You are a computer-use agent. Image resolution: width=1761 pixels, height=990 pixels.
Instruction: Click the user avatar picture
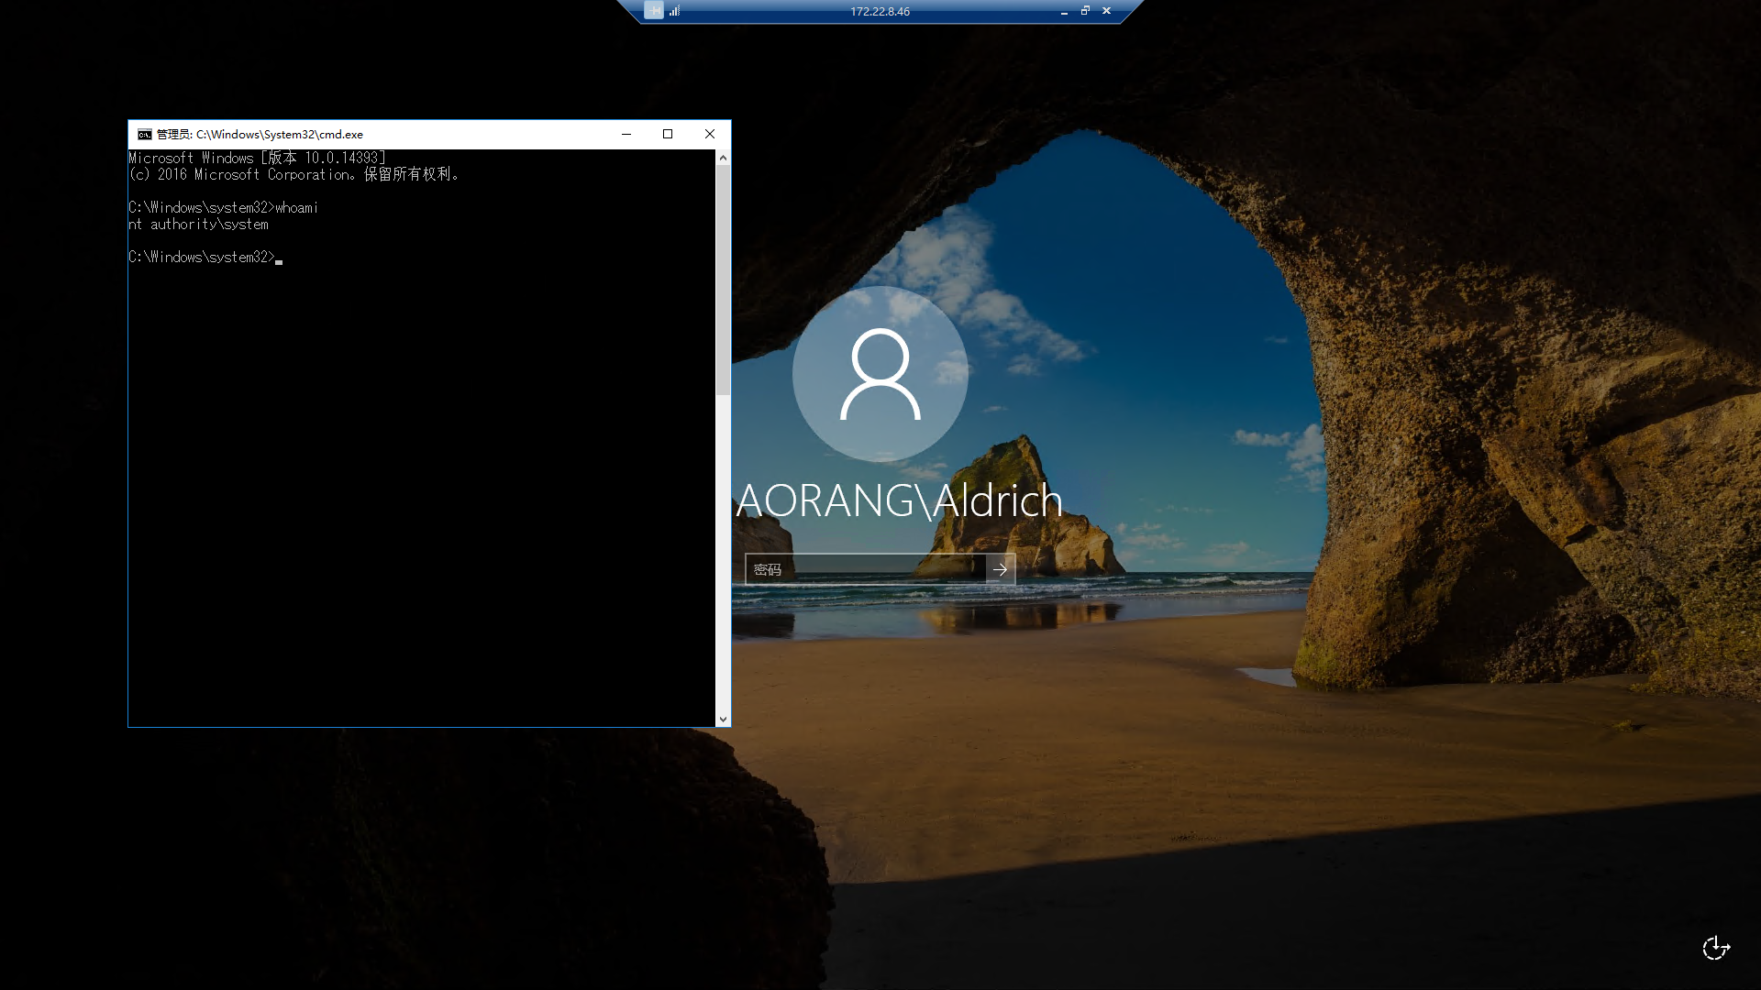(x=880, y=374)
